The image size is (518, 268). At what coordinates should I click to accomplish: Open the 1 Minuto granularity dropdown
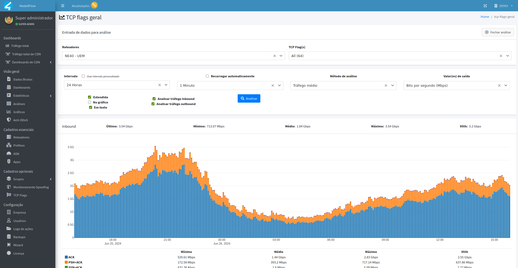[230, 85]
